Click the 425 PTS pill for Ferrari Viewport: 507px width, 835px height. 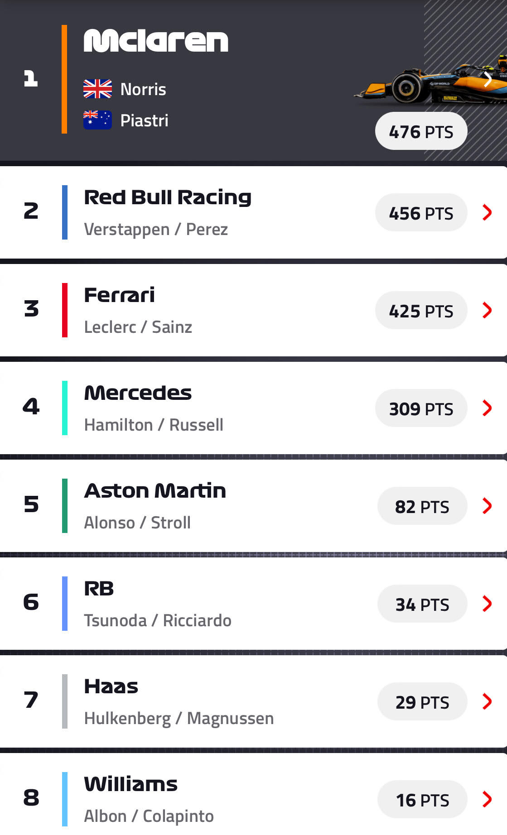[421, 310]
